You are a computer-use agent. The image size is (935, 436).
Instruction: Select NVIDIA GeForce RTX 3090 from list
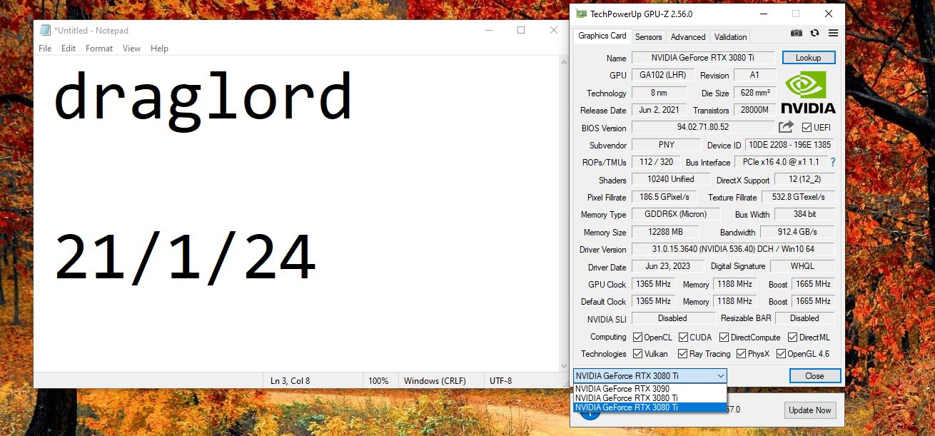coord(622,389)
